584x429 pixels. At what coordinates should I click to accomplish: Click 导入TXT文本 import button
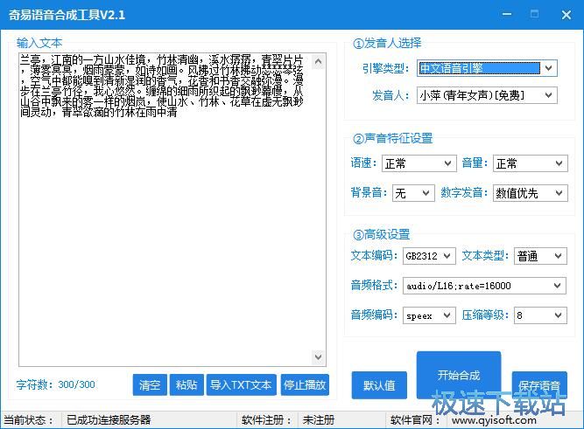240,384
